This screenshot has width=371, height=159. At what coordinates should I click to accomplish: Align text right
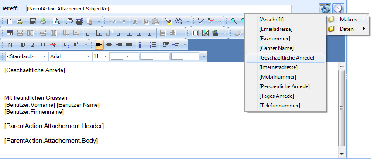pos(119,45)
